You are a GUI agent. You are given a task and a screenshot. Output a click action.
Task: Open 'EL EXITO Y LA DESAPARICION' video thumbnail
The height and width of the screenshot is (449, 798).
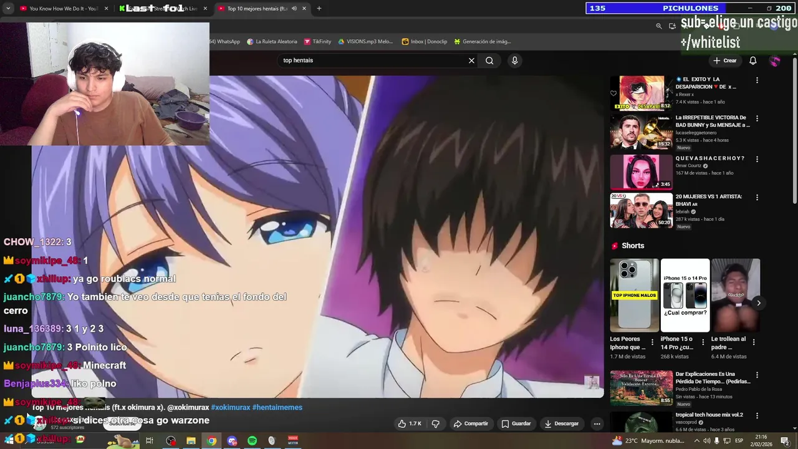click(642, 92)
